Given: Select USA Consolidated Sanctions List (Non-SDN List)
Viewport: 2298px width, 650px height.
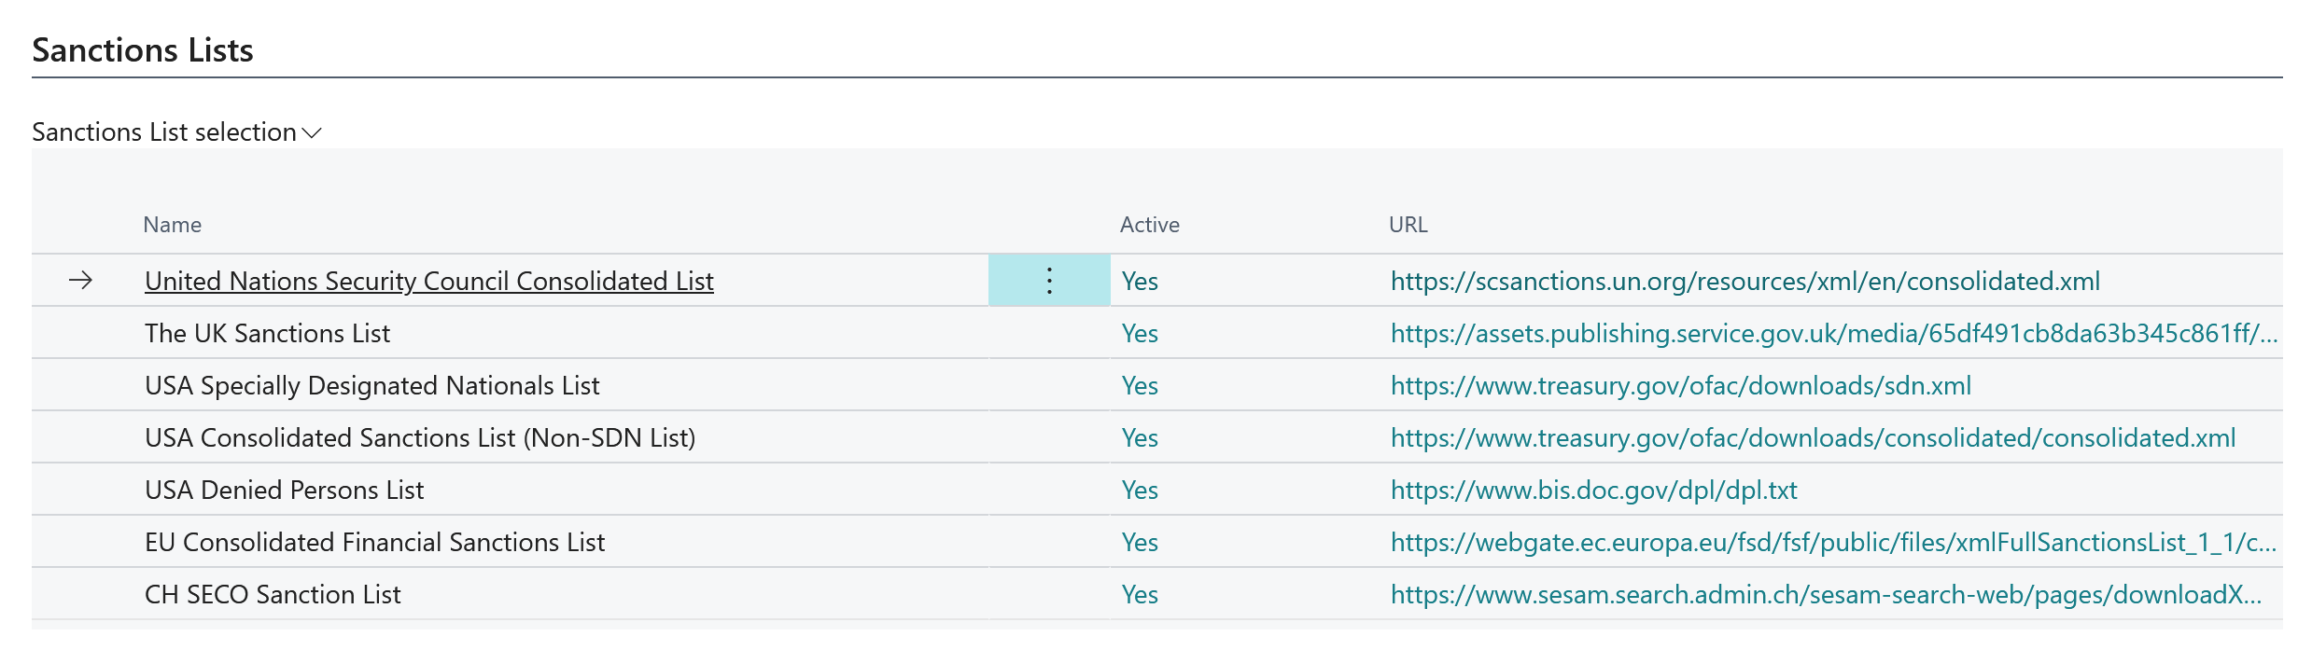Looking at the screenshot, I should point(420,437).
